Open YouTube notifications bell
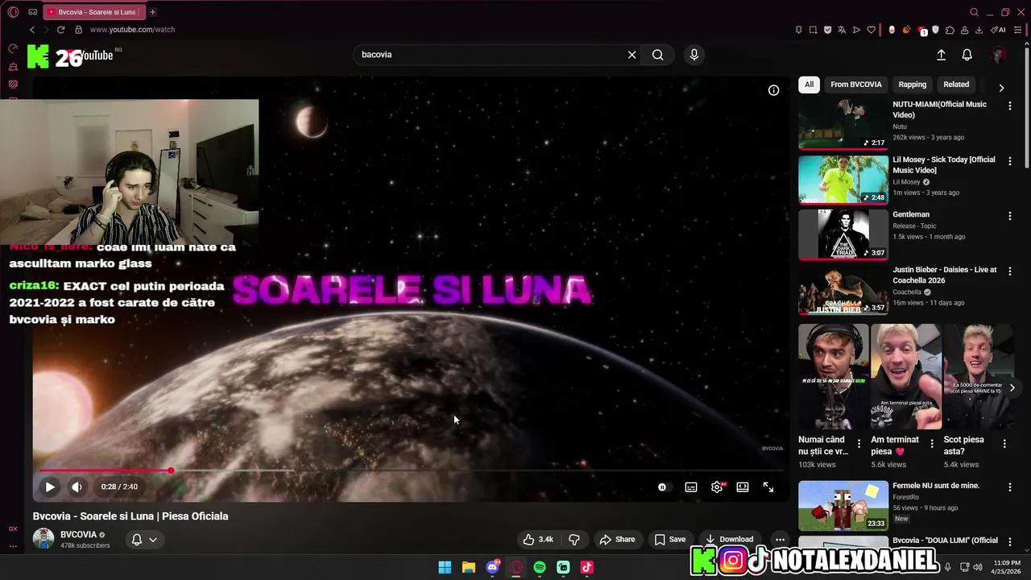The image size is (1031, 580). [967, 55]
